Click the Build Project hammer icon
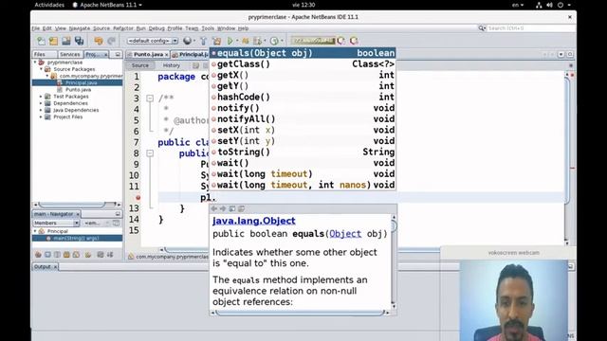The height and width of the screenshot is (341, 607). (x=204, y=41)
